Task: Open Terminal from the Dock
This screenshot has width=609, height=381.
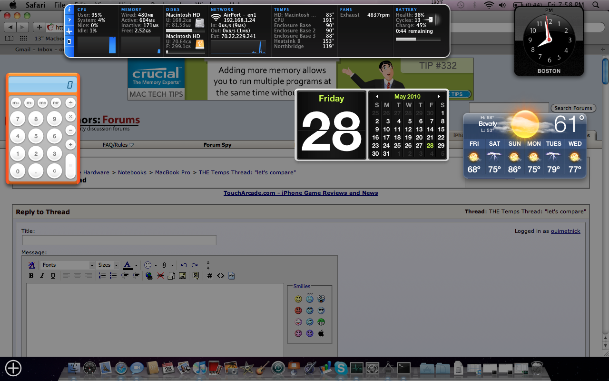Action: click(404, 368)
